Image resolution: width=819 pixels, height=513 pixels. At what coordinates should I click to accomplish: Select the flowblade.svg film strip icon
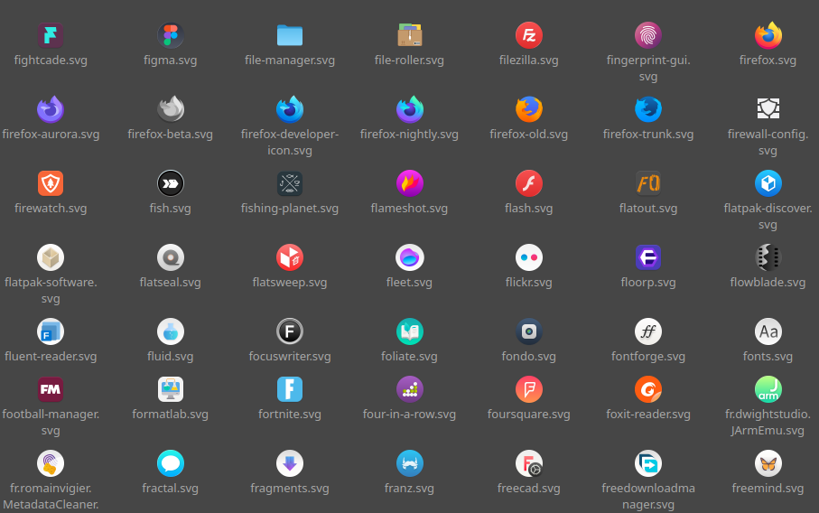tap(768, 257)
